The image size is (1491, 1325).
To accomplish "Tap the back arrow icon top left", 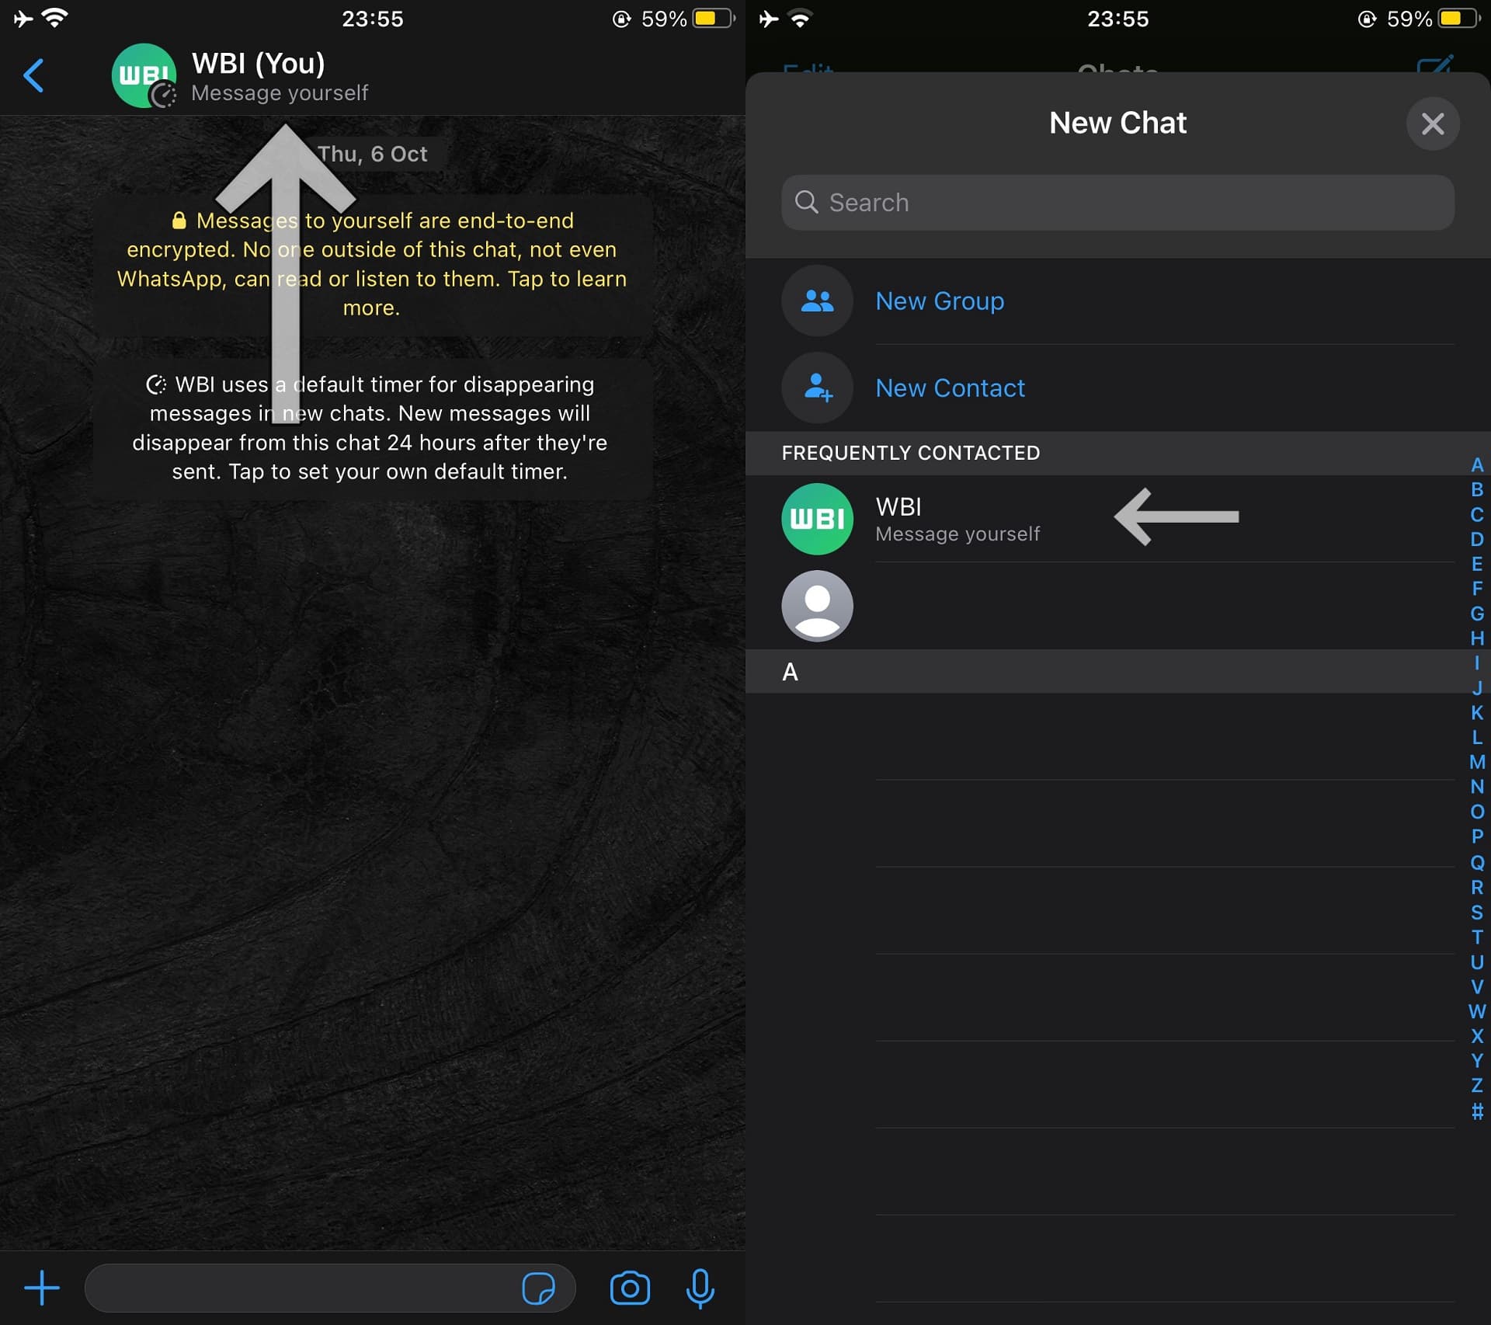I will coord(33,75).
